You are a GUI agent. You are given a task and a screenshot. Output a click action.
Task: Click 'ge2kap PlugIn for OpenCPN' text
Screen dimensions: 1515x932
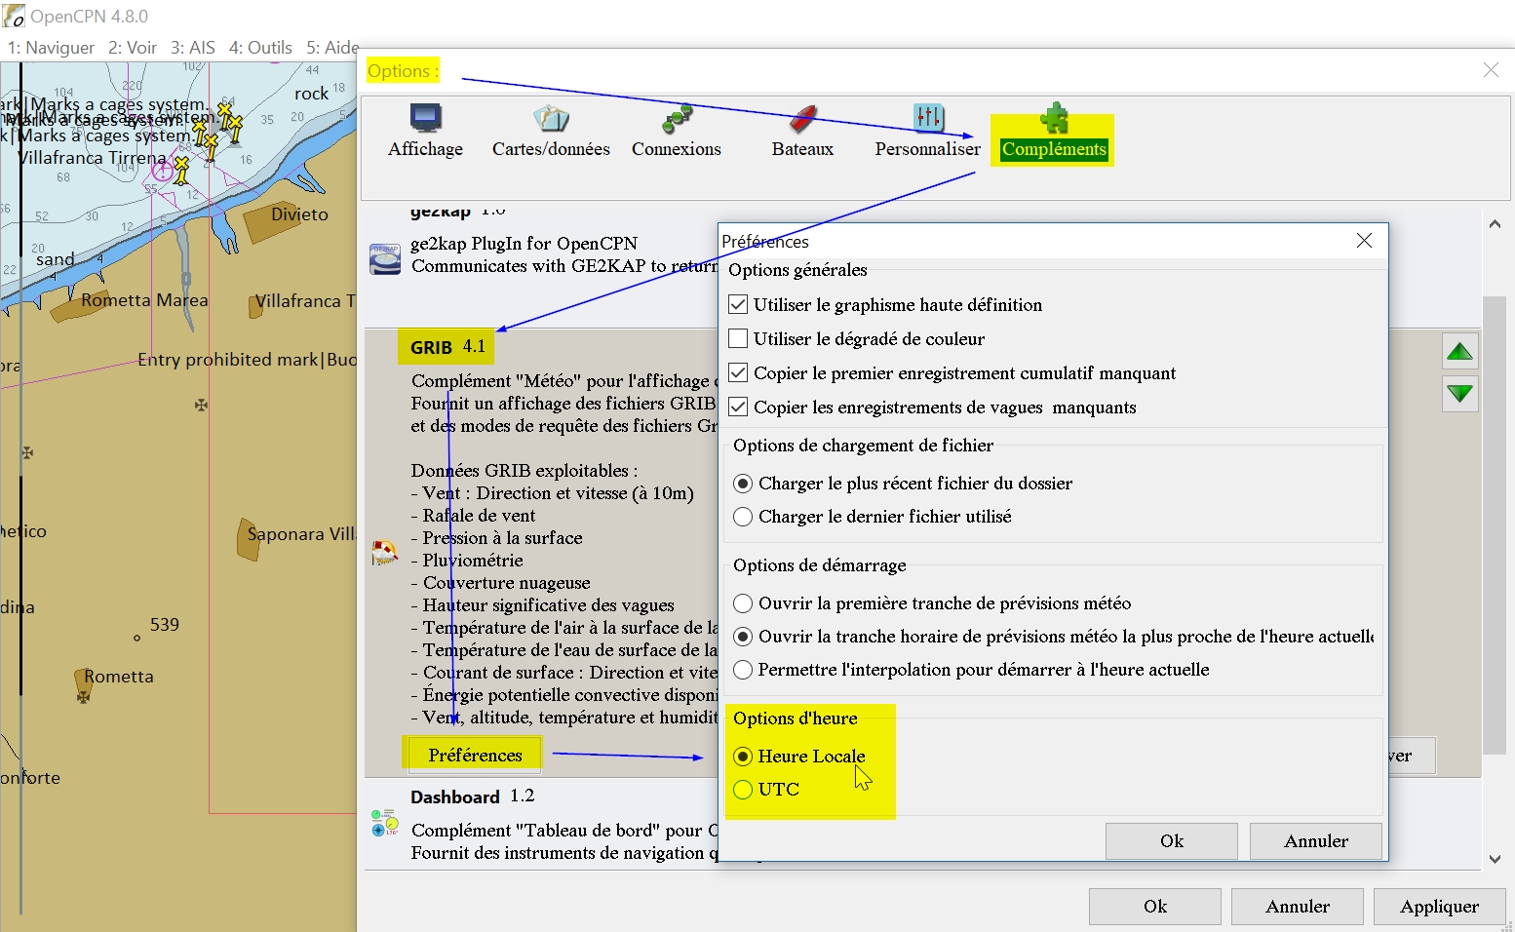click(x=524, y=244)
